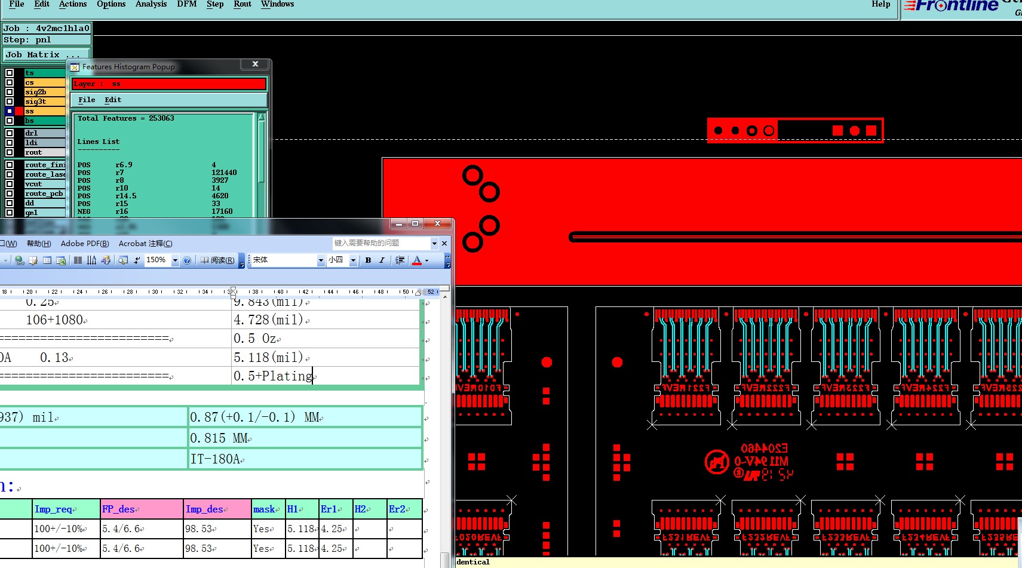Click the red ss layer color swatch
The image size is (1022, 568).
pos(19,111)
